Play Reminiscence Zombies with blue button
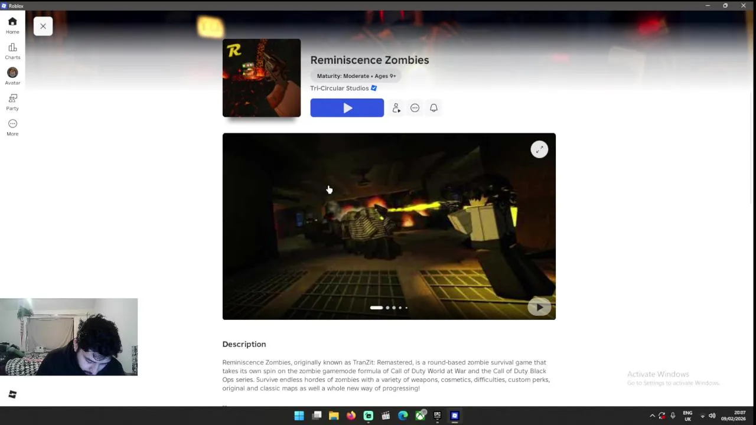 click(347, 108)
